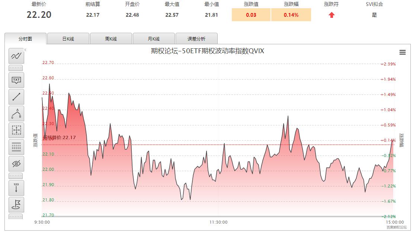Switch to the 日K线 tab

click(68, 38)
